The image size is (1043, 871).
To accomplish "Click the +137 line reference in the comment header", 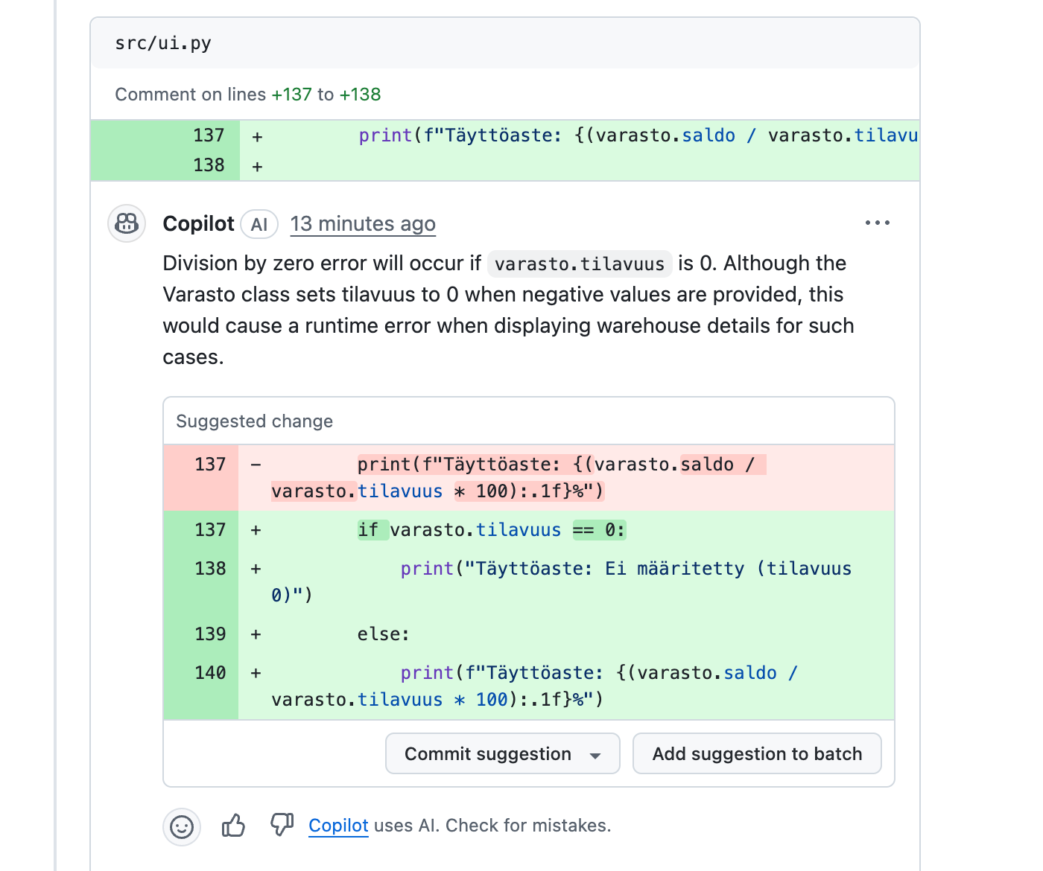I will (x=291, y=95).
